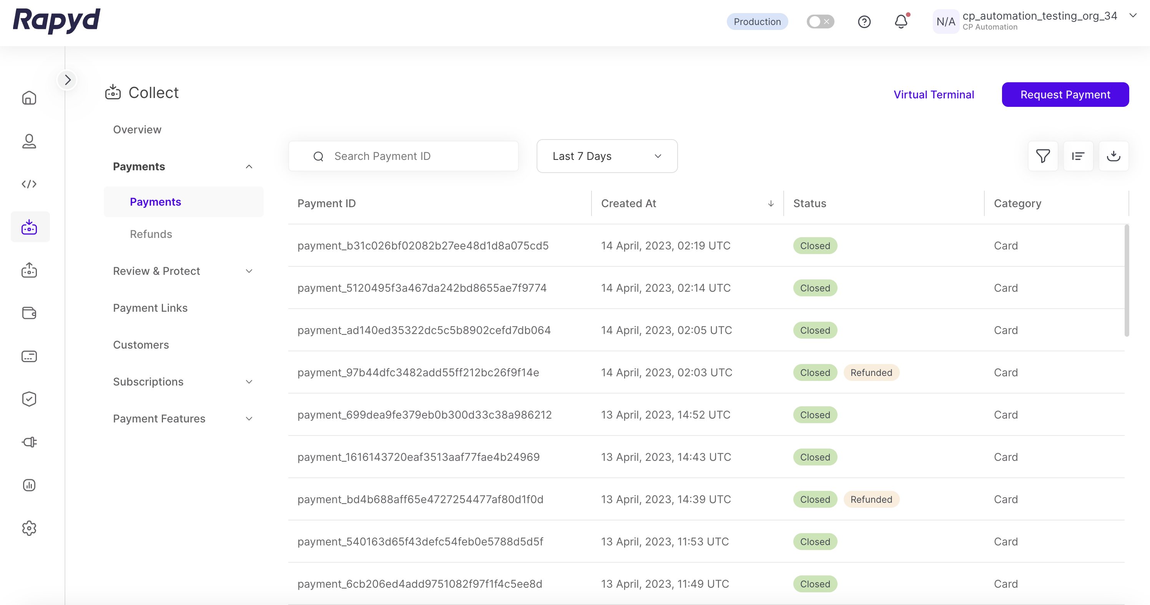Open the filter funnel icon
The width and height of the screenshot is (1150, 605).
[1042, 156]
